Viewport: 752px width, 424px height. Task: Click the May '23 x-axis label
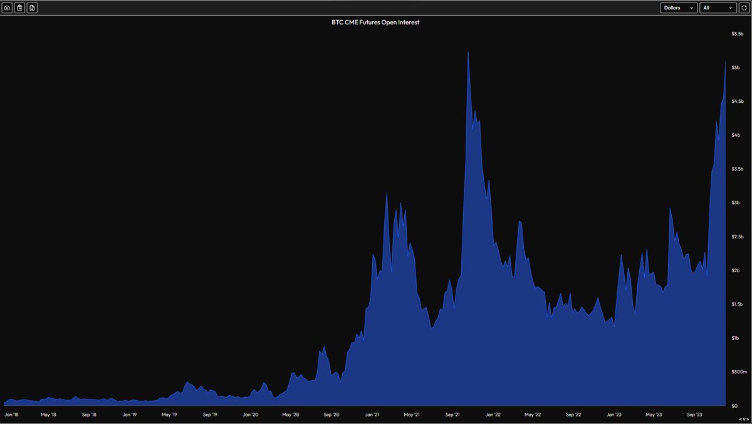[654, 415]
